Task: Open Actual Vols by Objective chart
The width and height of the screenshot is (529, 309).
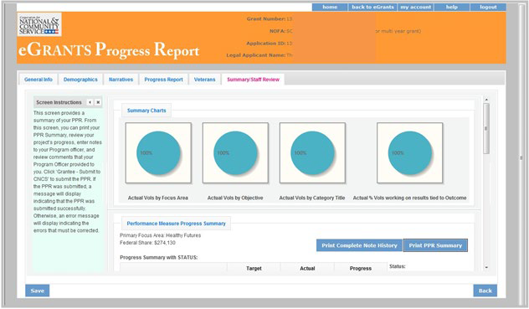Action: (x=235, y=153)
